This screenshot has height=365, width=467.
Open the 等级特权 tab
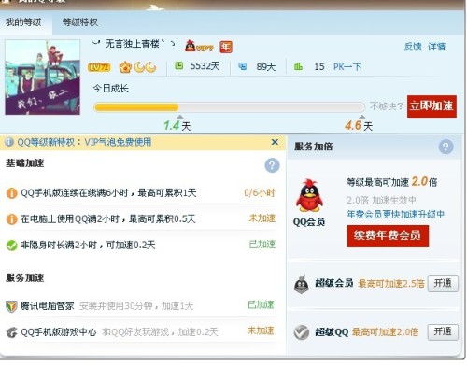point(80,22)
